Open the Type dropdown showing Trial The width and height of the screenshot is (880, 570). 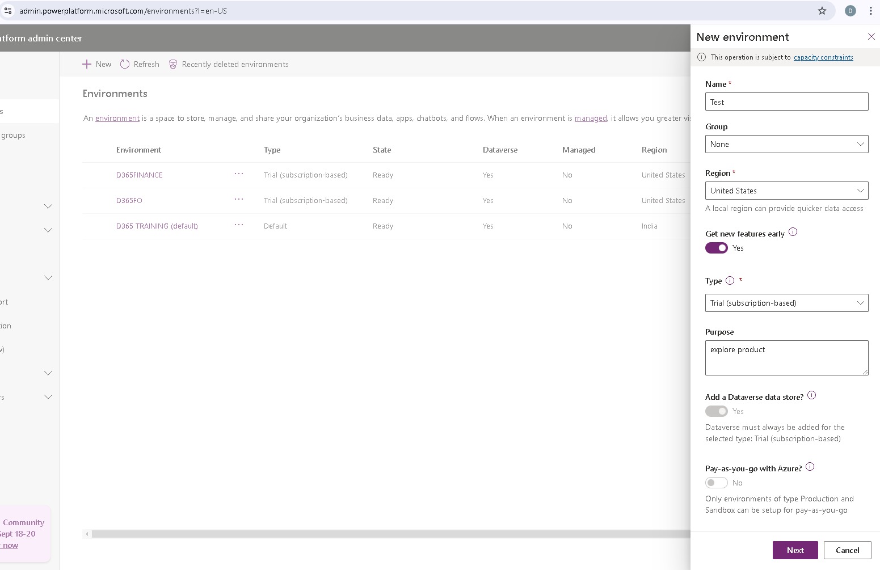pos(786,303)
